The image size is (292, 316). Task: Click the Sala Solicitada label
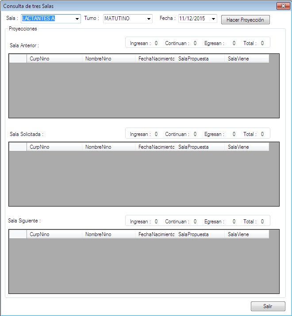point(27,134)
